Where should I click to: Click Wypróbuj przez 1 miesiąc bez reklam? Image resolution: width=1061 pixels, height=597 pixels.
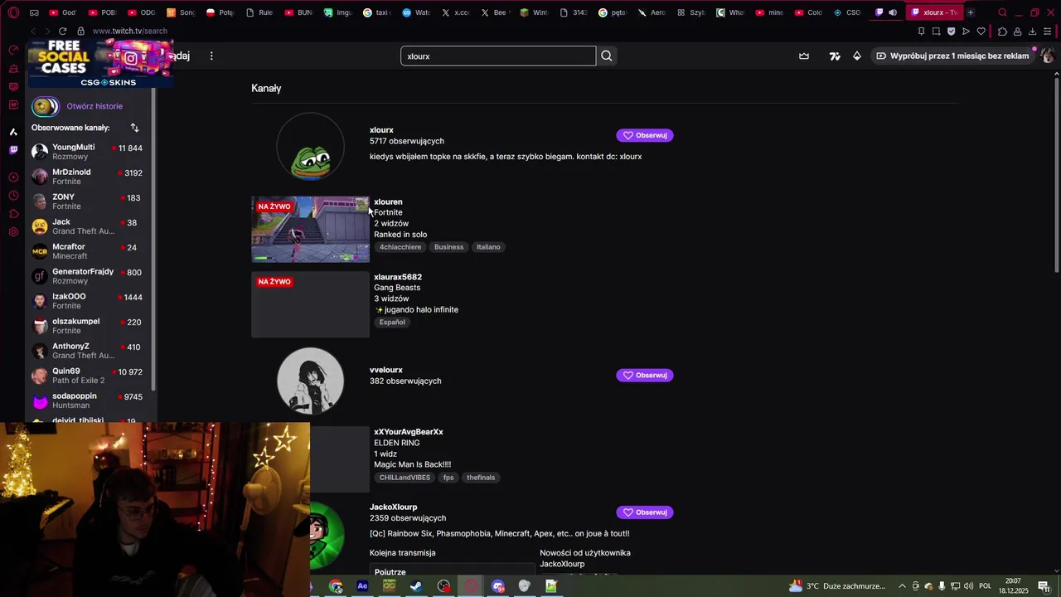[x=952, y=56]
